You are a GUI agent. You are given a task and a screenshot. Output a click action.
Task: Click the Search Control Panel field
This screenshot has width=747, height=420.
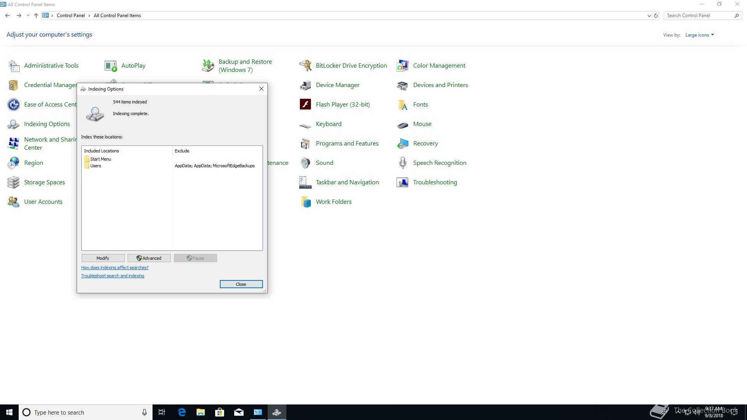point(699,16)
